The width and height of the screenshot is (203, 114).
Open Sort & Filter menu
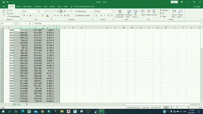click(174, 14)
